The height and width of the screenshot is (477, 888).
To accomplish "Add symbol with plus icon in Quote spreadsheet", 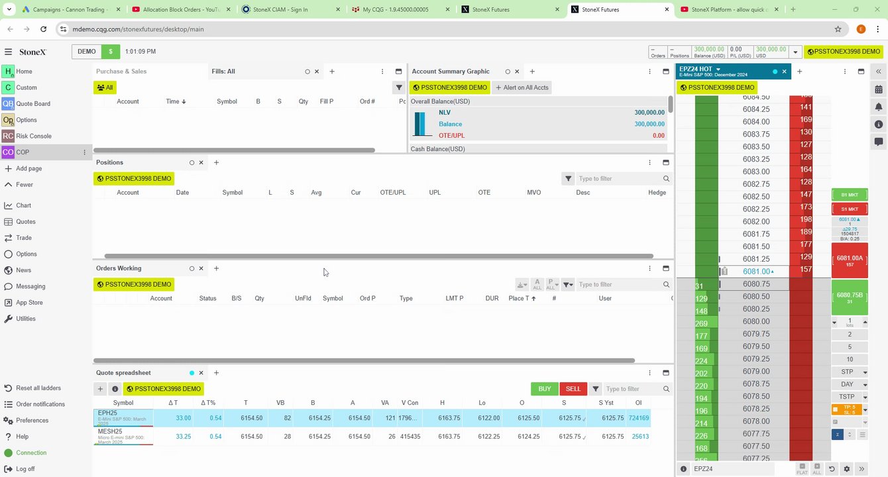I will [100, 389].
